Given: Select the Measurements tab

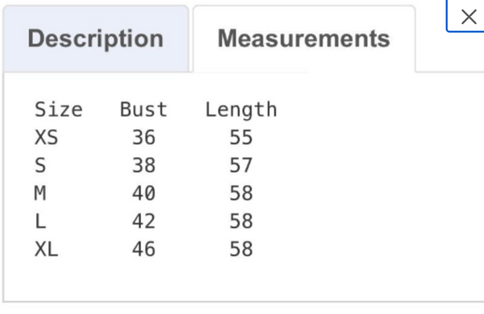Looking at the screenshot, I should click(x=304, y=39).
